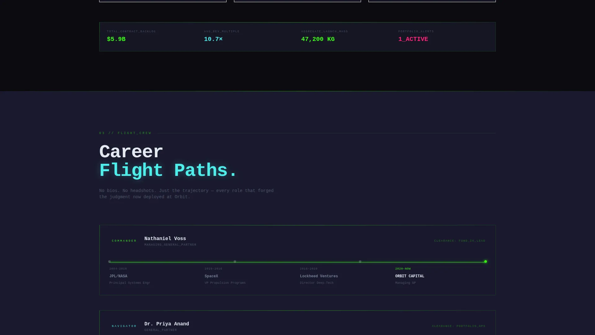Viewport: 595px width, 335px height.
Task: Click the Director Deep-Tech title
Action: [x=317, y=283]
